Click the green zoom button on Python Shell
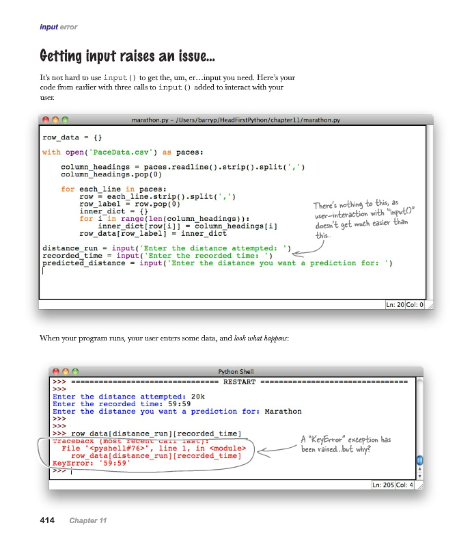Screen dimensions: 472x547 (75, 371)
